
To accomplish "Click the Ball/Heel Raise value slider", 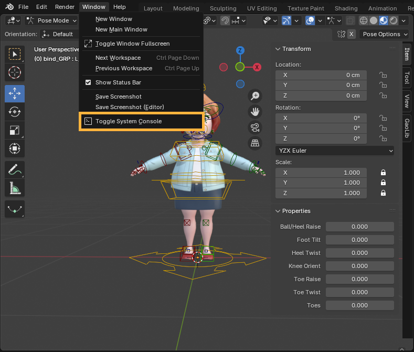I will 359,227.
